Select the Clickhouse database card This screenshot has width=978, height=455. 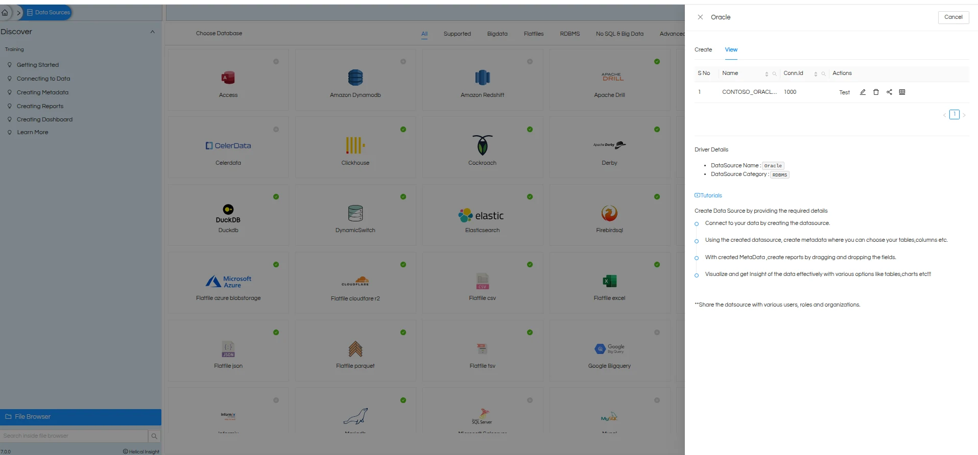click(x=355, y=147)
